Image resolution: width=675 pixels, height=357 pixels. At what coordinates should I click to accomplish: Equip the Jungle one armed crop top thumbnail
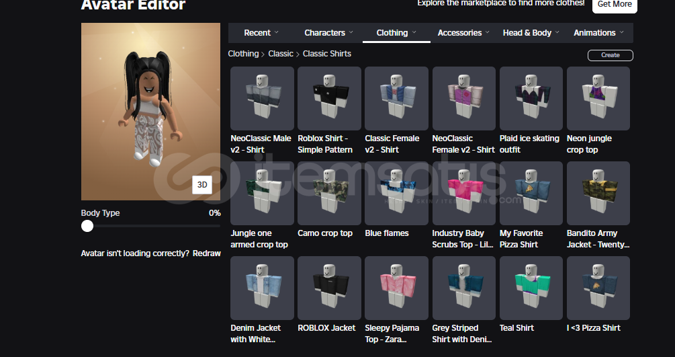click(x=262, y=193)
